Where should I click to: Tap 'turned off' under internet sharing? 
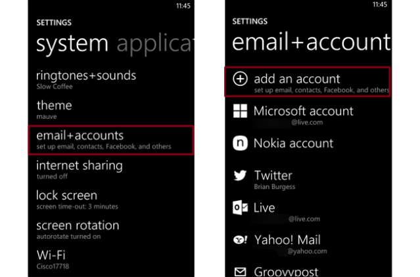(52, 177)
